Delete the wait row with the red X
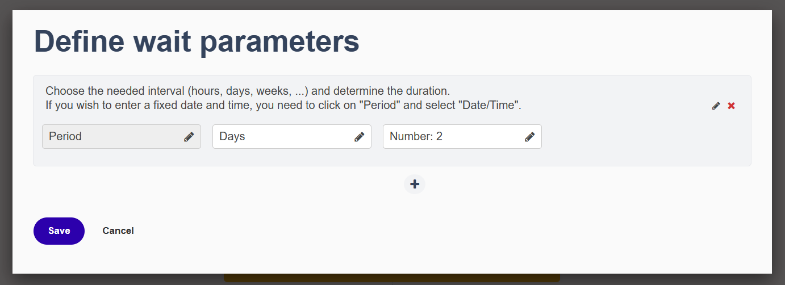This screenshot has width=785, height=285. [x=732, y=106]
